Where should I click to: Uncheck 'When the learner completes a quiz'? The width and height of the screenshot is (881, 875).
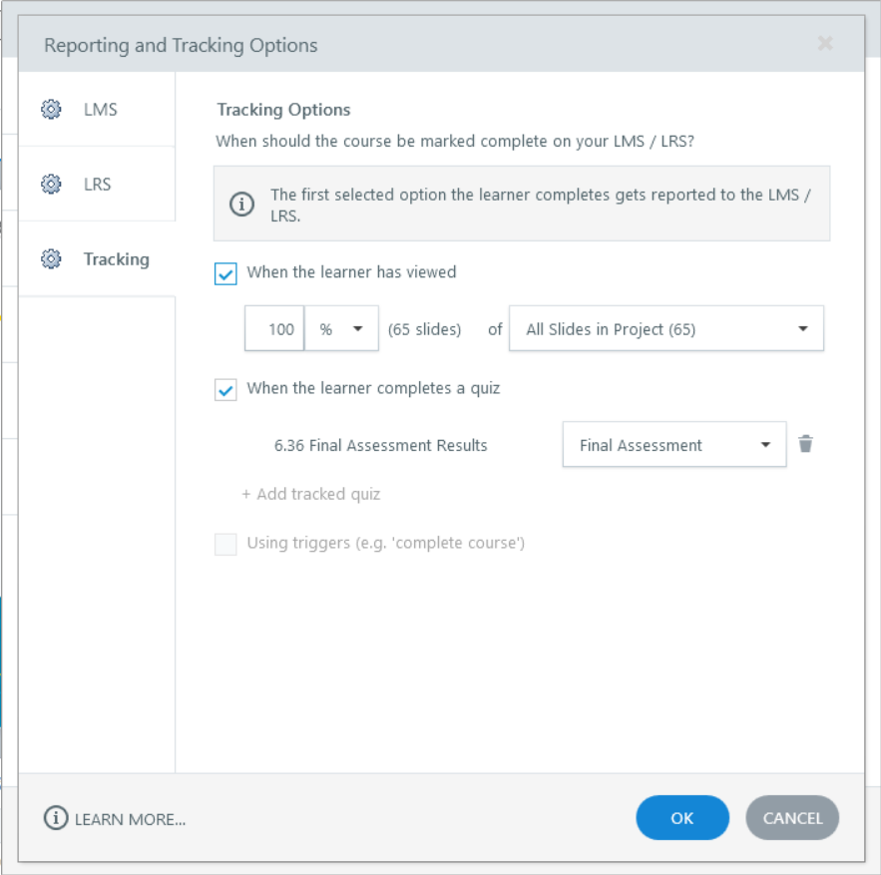point(226,389)
